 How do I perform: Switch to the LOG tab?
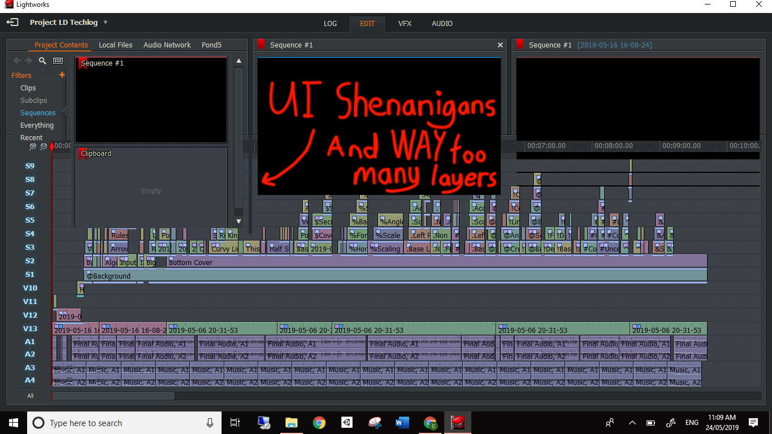point(330,24)
